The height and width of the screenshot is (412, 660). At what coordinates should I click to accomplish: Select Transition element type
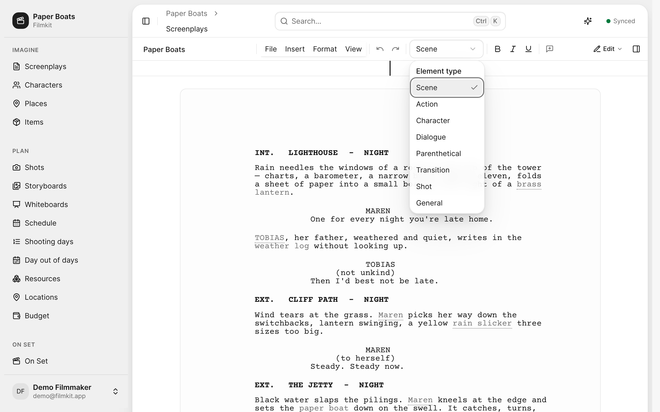coord(447,170)
